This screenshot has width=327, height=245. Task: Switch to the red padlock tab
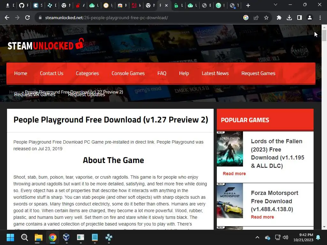click(78, 6)
